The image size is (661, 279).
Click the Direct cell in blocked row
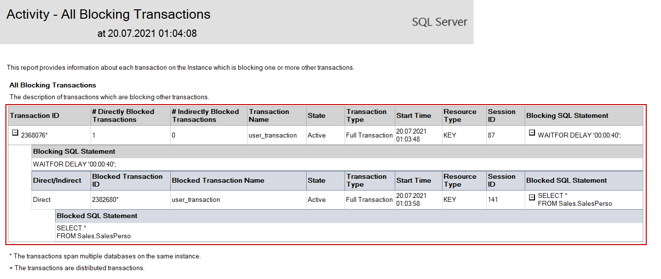point(42,200)
